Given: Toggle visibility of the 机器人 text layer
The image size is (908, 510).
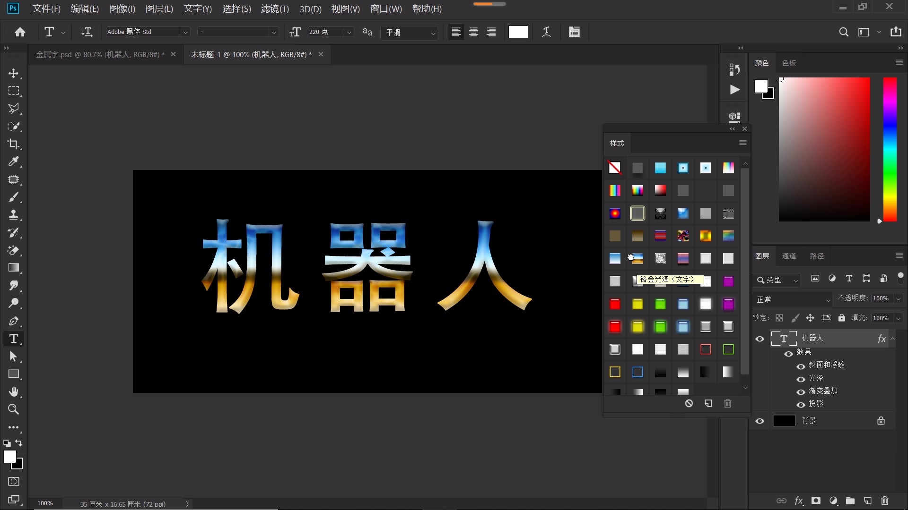Looking at the screenshot, I should tap(760, 339).
